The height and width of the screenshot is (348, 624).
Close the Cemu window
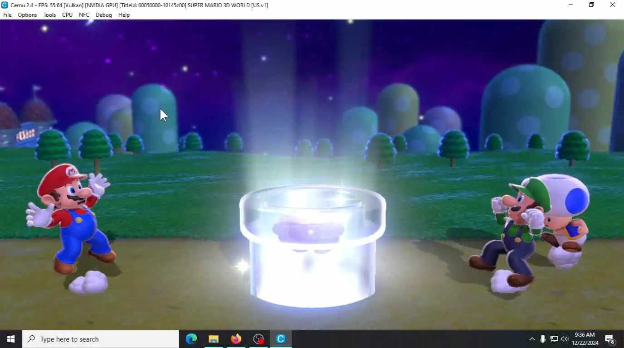coord(612,5)
